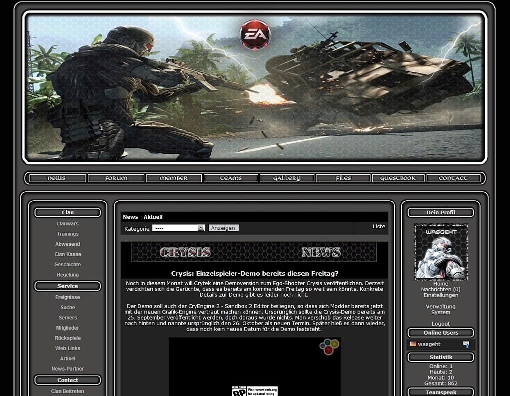The width and height of the screenshot is (510, 396).
Task: Open the Guestbook navigation tab
Action: (398, 178)
